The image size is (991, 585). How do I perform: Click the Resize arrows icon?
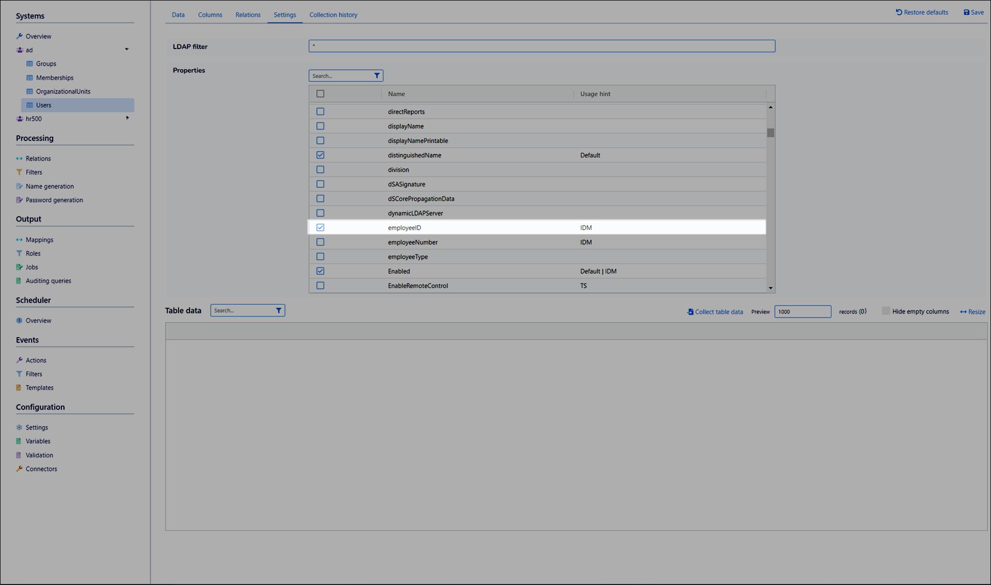[963, 312]
